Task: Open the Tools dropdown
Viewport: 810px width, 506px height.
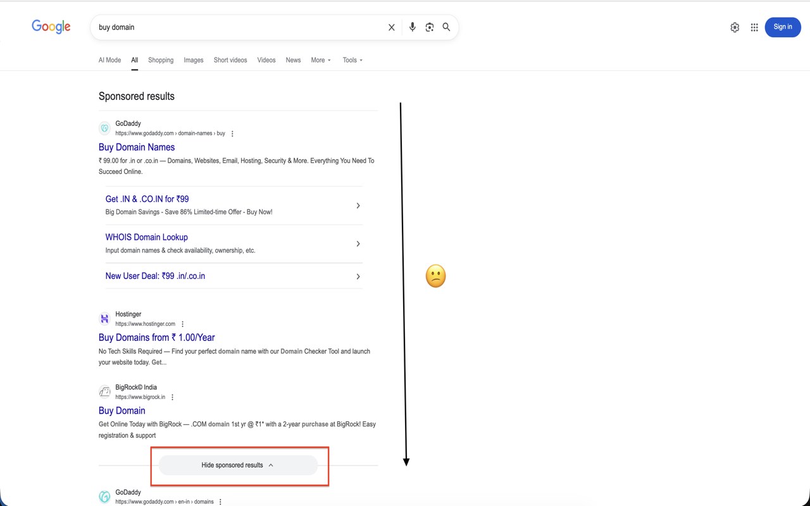Action: point(352,60)
